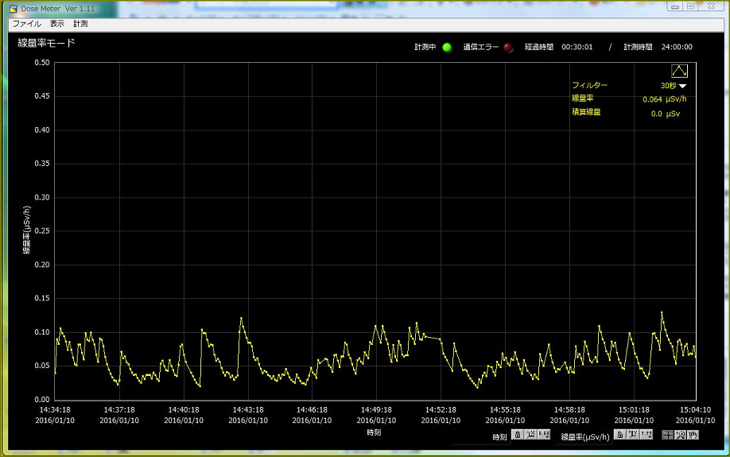This screenshot has width=730, height=457.
Task: Select the zoom magnifier tool
Action: (x=681, y=435)
